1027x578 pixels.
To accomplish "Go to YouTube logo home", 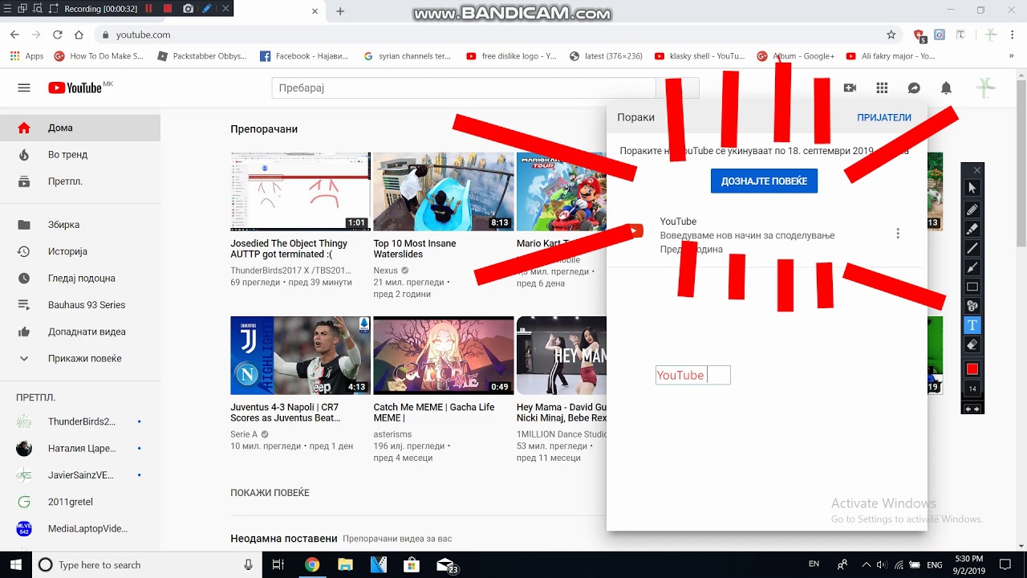I will coord(75,88).
